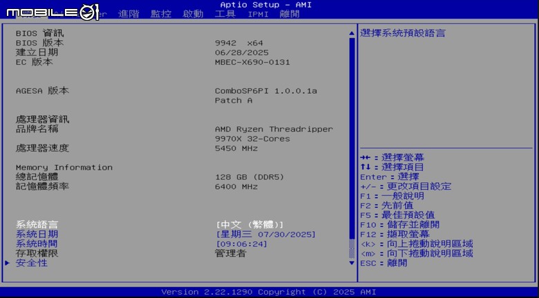The height and width of the screenshot is (298, 539).
Task: Select the 系統日期 label
Action: pyautogui.click(x=37, y=235)
